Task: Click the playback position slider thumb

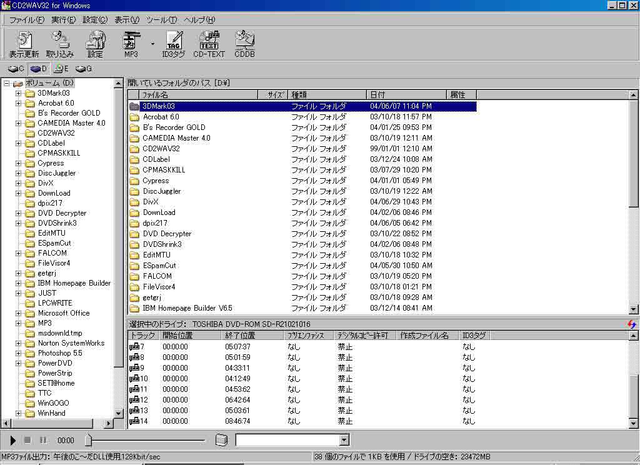Action: (x=88, y=440)
